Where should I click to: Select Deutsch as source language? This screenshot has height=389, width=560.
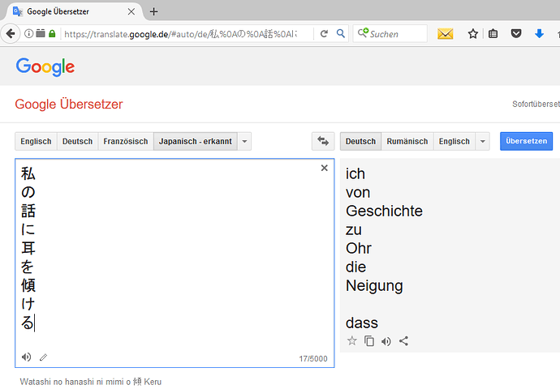[77, 141]
